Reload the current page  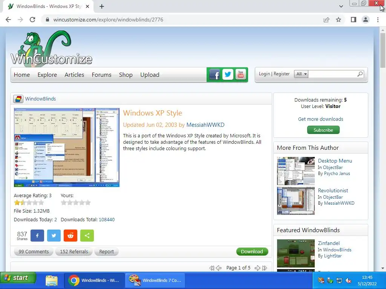32,20
